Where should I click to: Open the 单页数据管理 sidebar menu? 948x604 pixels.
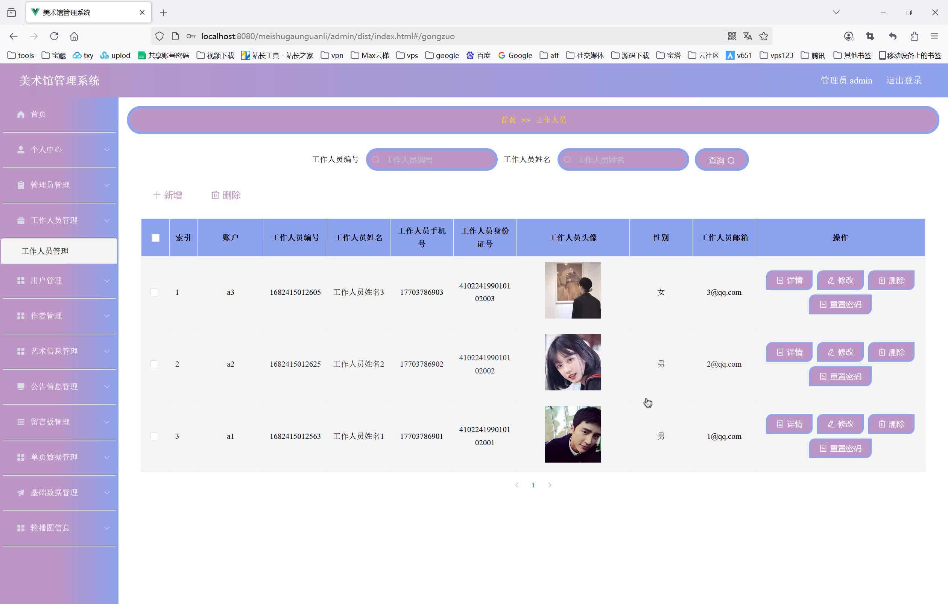59,457
